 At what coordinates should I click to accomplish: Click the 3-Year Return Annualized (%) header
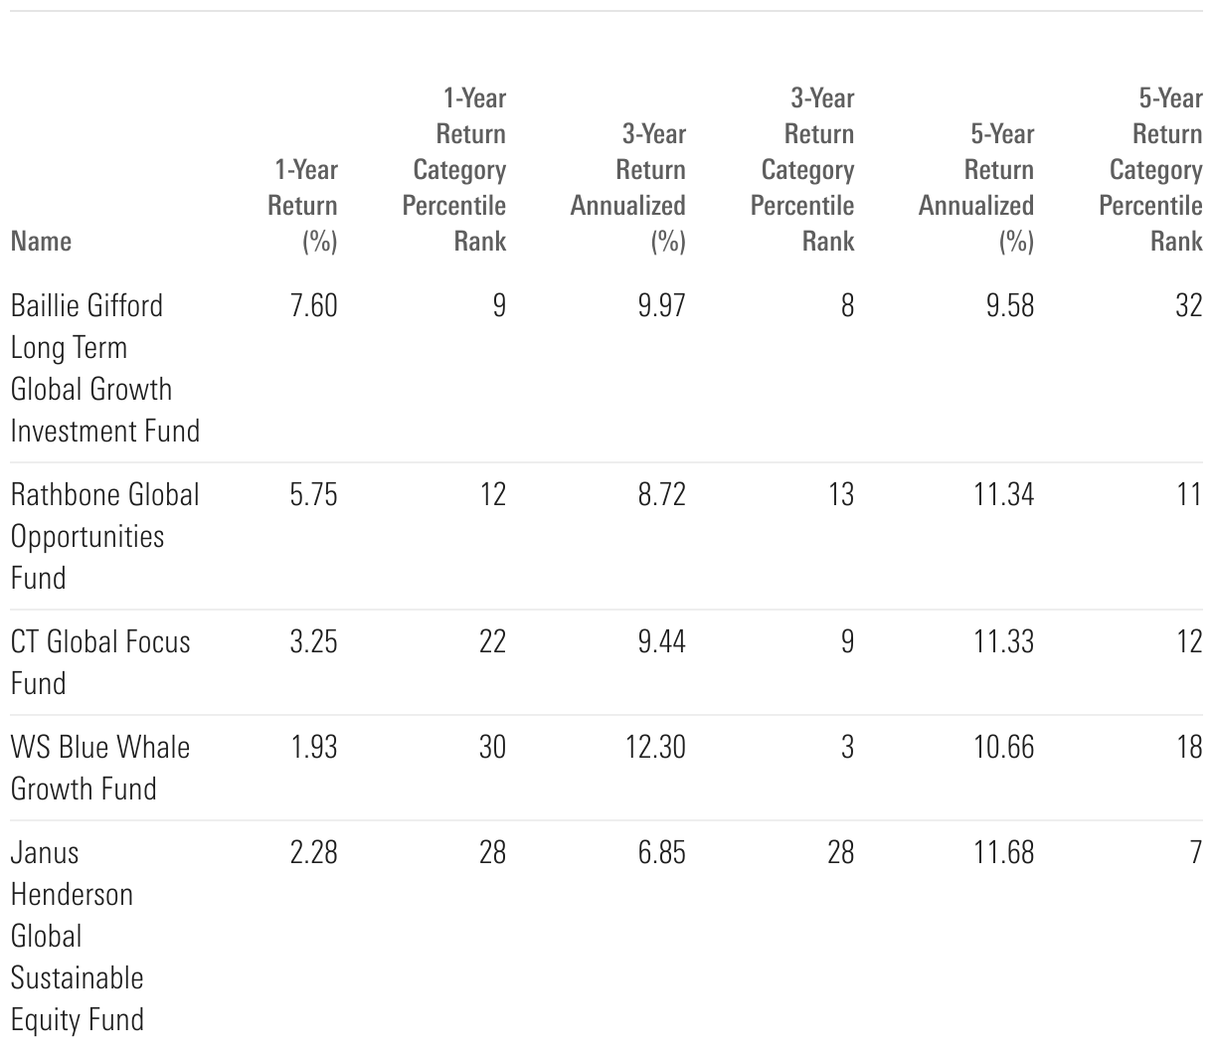click(627, 188)
